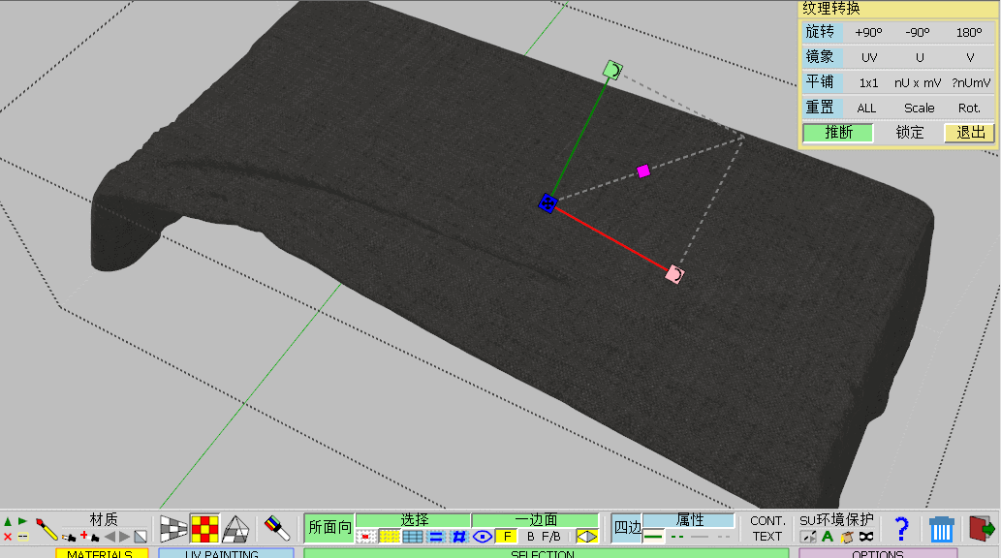Click the blue question mark help icon
This screenshot has height=558, width=1001.
point(901,528)
